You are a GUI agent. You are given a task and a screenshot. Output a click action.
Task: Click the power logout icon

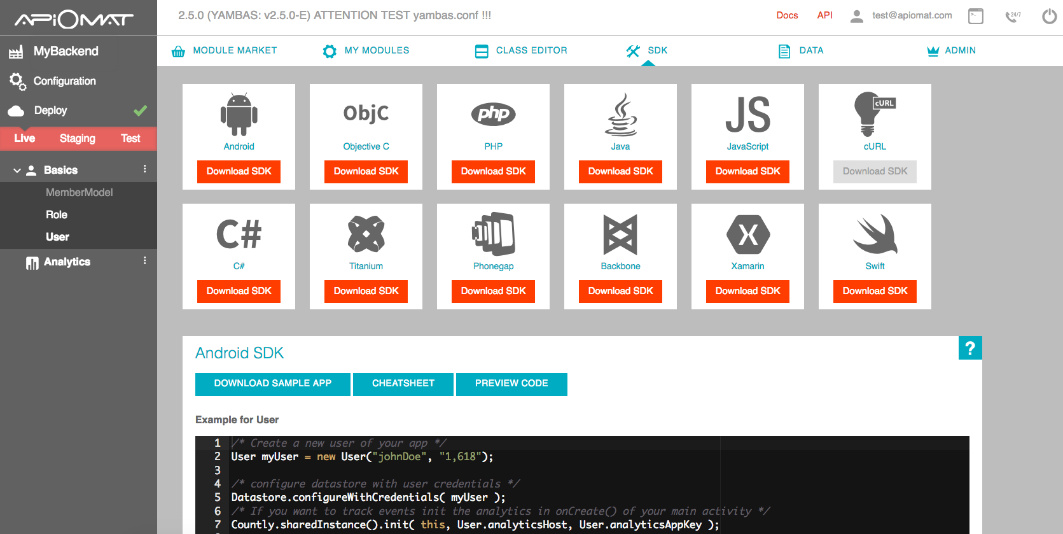(1049, 16)
